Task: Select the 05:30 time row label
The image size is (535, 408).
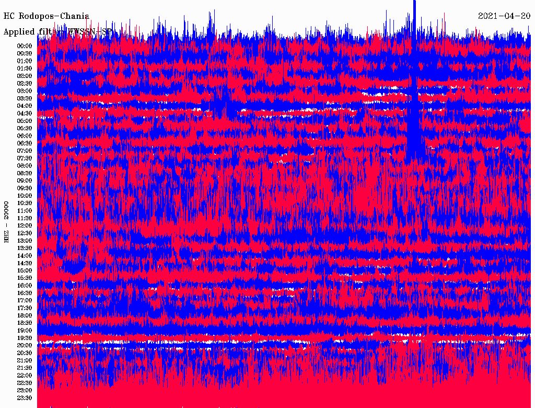Action: click(25, 129)
